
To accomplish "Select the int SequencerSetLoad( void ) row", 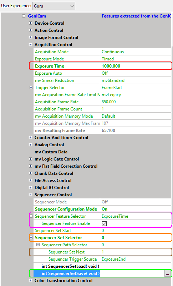I will [x=102, y=266].
